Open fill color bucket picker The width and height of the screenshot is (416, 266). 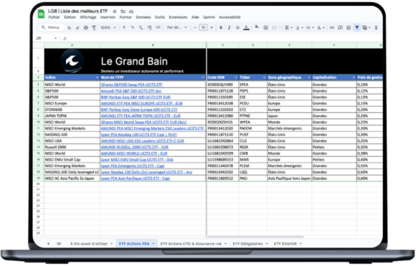click(x=257, y=27)
